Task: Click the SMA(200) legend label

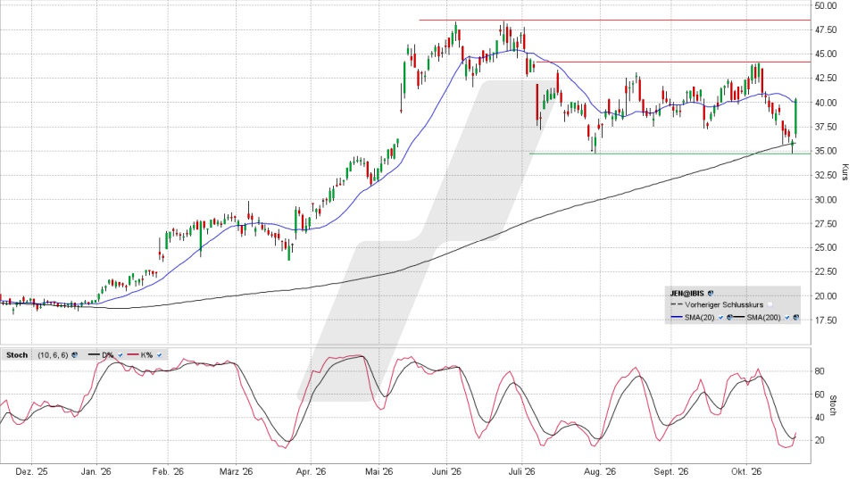Action: (763, 318)
